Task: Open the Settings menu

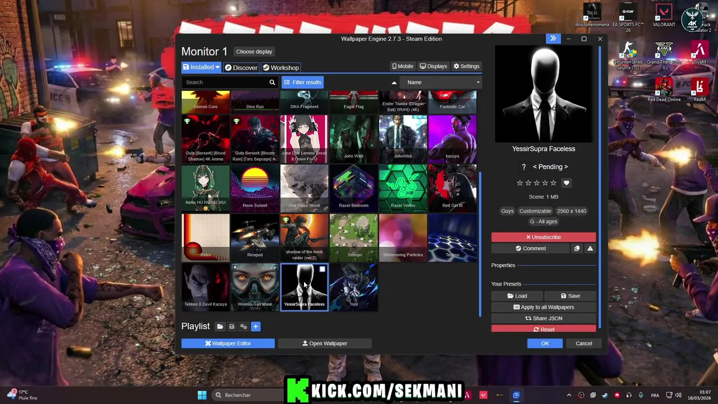Action: click(x=466, y=66)
